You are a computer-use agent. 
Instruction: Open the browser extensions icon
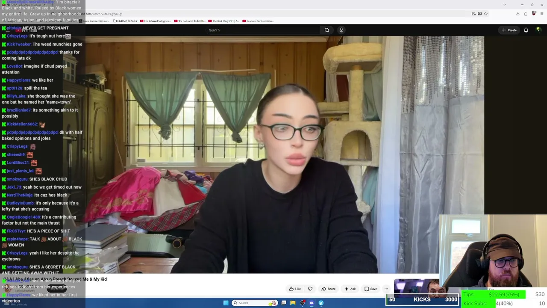[x=526, y=14]
